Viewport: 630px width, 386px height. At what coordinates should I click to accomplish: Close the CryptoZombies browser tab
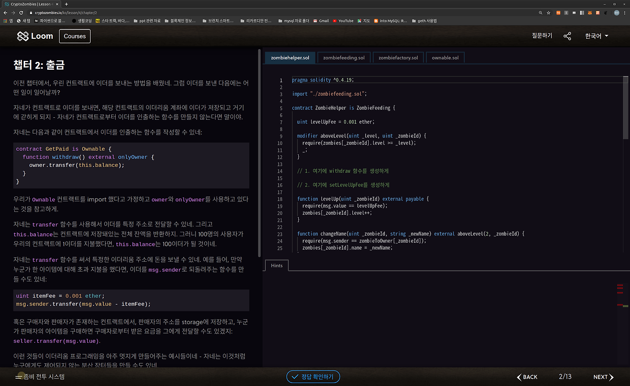point(57,4)
